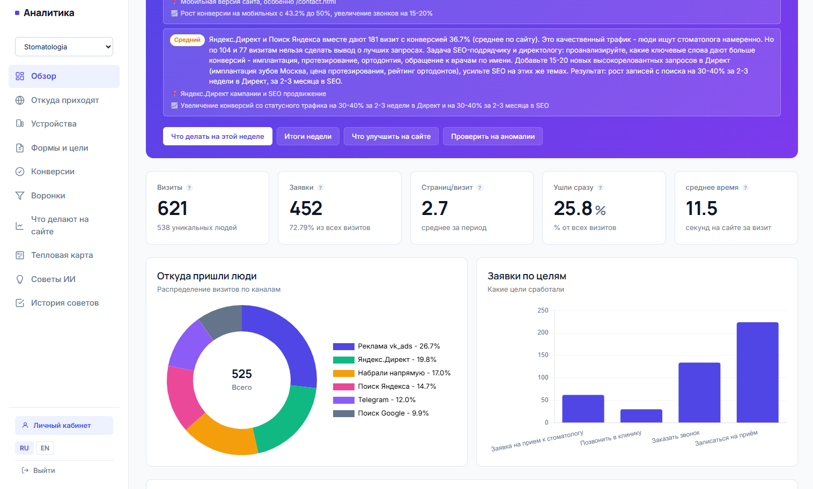This screenshot has height=489, width=813.
Task: Click the help icon next to Заявки
Action: click(321, 188)
